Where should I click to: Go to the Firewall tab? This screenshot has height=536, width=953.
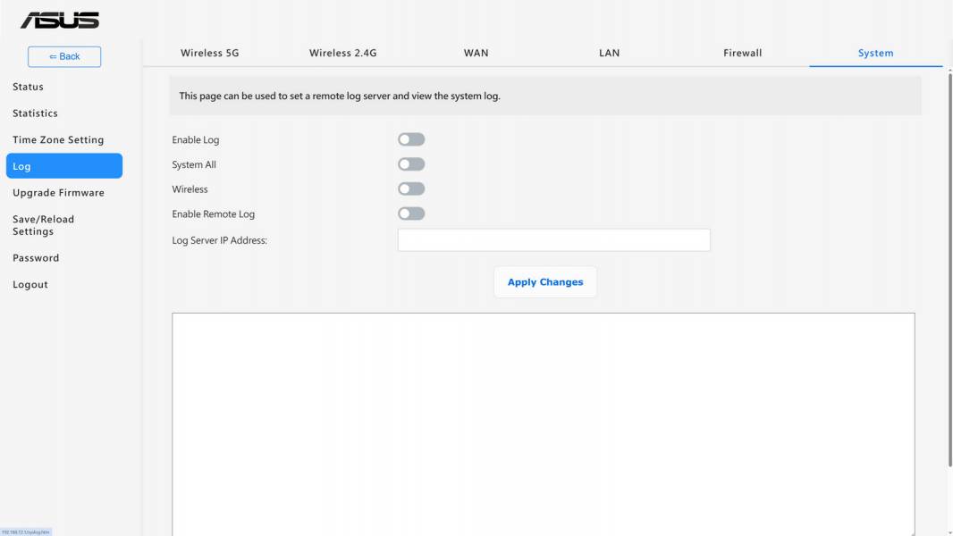pyautogui.click(x=742, y=53)
